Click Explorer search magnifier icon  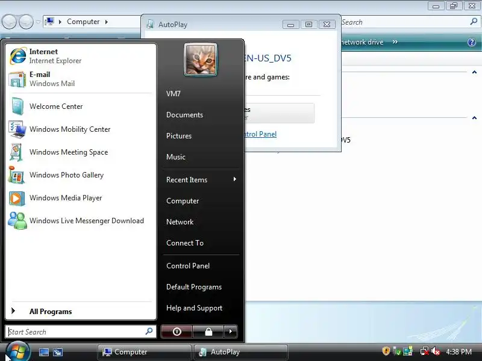click(x=474, y=22)
